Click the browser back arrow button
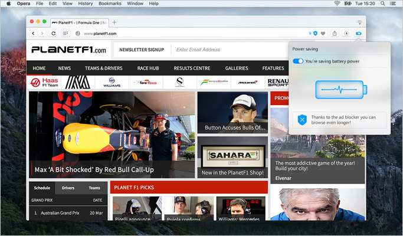The width and height of the screenshot is (403, 236). [33, 34]
